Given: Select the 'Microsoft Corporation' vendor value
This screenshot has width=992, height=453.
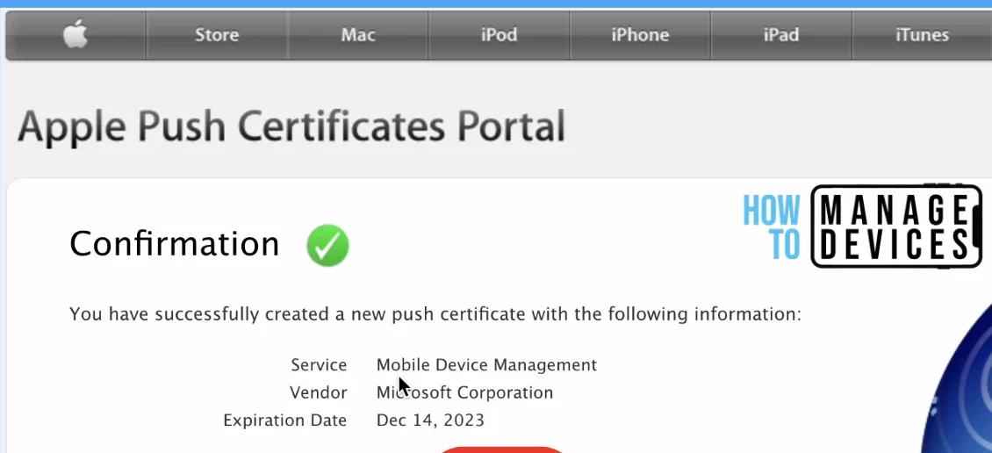Looking at the screenshot, I should [465, 393].
